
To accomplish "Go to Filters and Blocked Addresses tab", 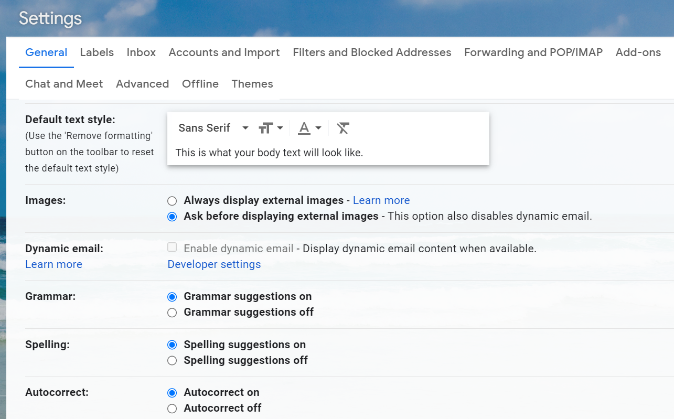I will [x=372, y=52].
